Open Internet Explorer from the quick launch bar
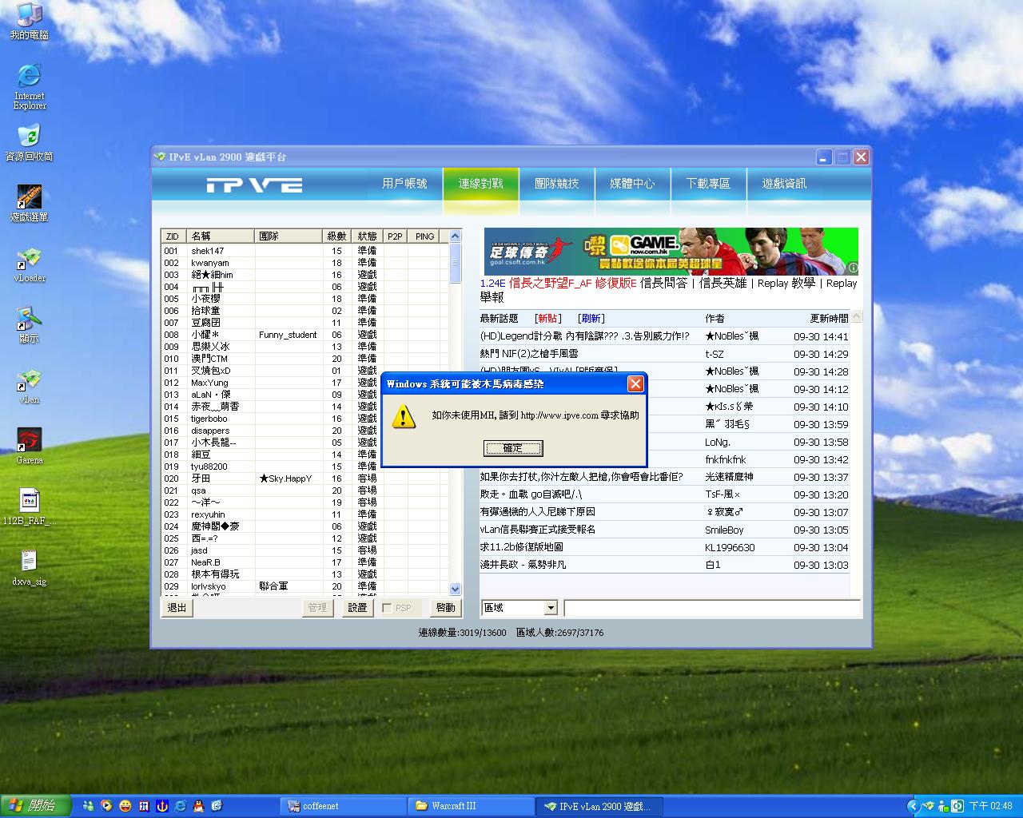Viewport: 1023px width, 818px height. [x=180, y=806]
